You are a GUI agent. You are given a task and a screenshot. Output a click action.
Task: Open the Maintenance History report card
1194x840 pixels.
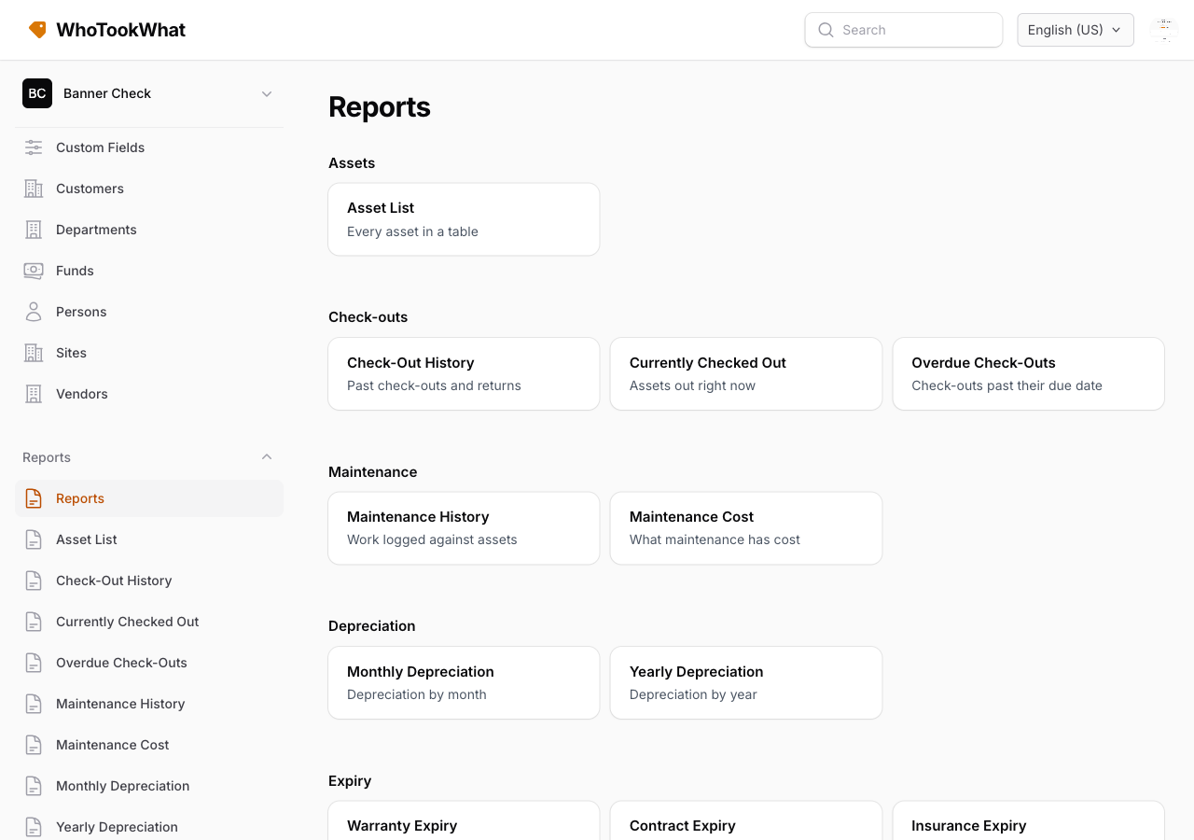tap(464, 528)
